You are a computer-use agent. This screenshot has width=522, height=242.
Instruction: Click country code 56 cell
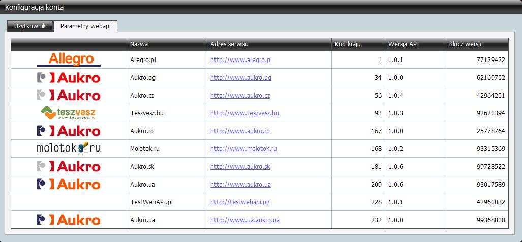pos(358,96)
